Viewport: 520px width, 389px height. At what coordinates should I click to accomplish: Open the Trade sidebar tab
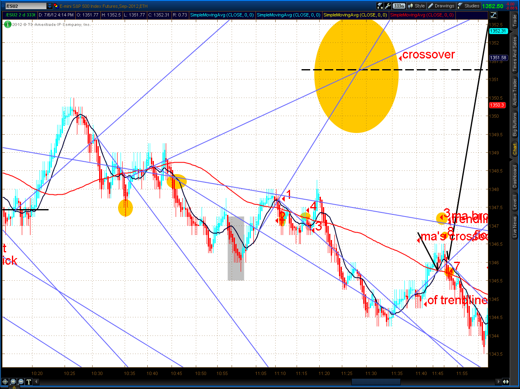coord(515,20)
